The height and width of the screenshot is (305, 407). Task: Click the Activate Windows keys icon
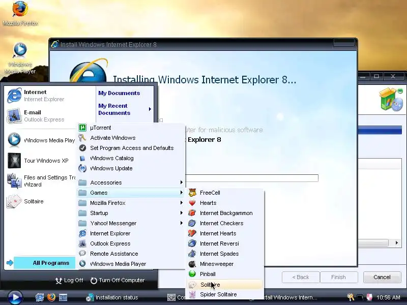pyautogui.click(x=82, y=138)
